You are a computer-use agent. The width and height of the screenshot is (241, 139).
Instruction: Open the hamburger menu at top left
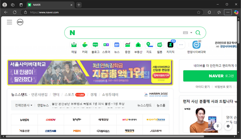pyautogui.click(x=9, y=22)
